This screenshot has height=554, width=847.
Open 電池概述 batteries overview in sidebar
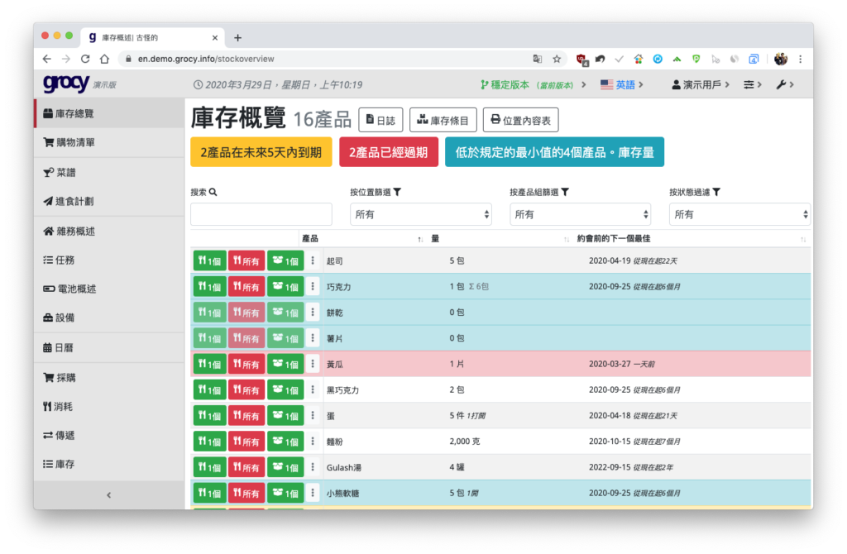[x=109, y=289]
